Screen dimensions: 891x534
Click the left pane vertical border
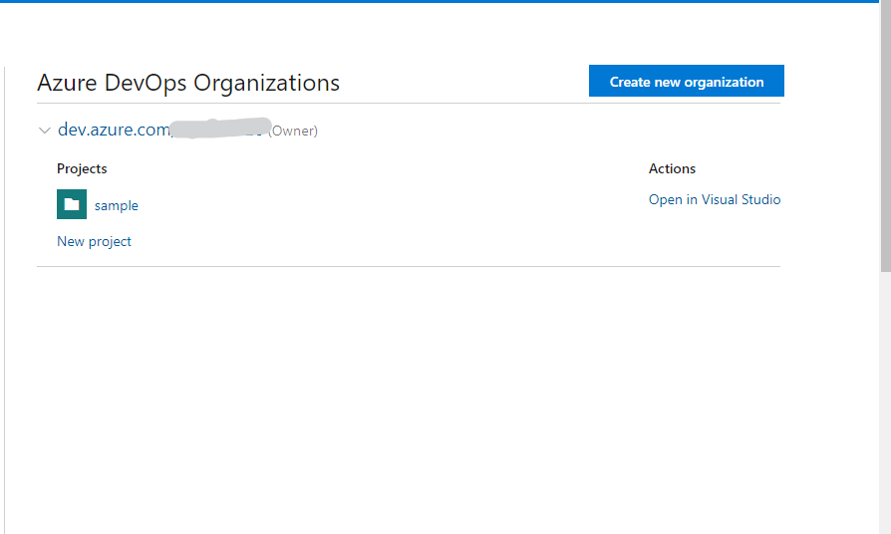[5, 299]
